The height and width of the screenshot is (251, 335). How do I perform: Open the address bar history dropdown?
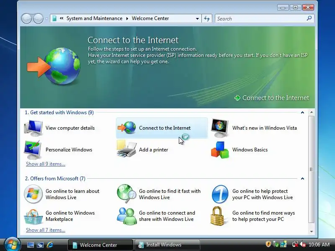(x=197, y=18)
